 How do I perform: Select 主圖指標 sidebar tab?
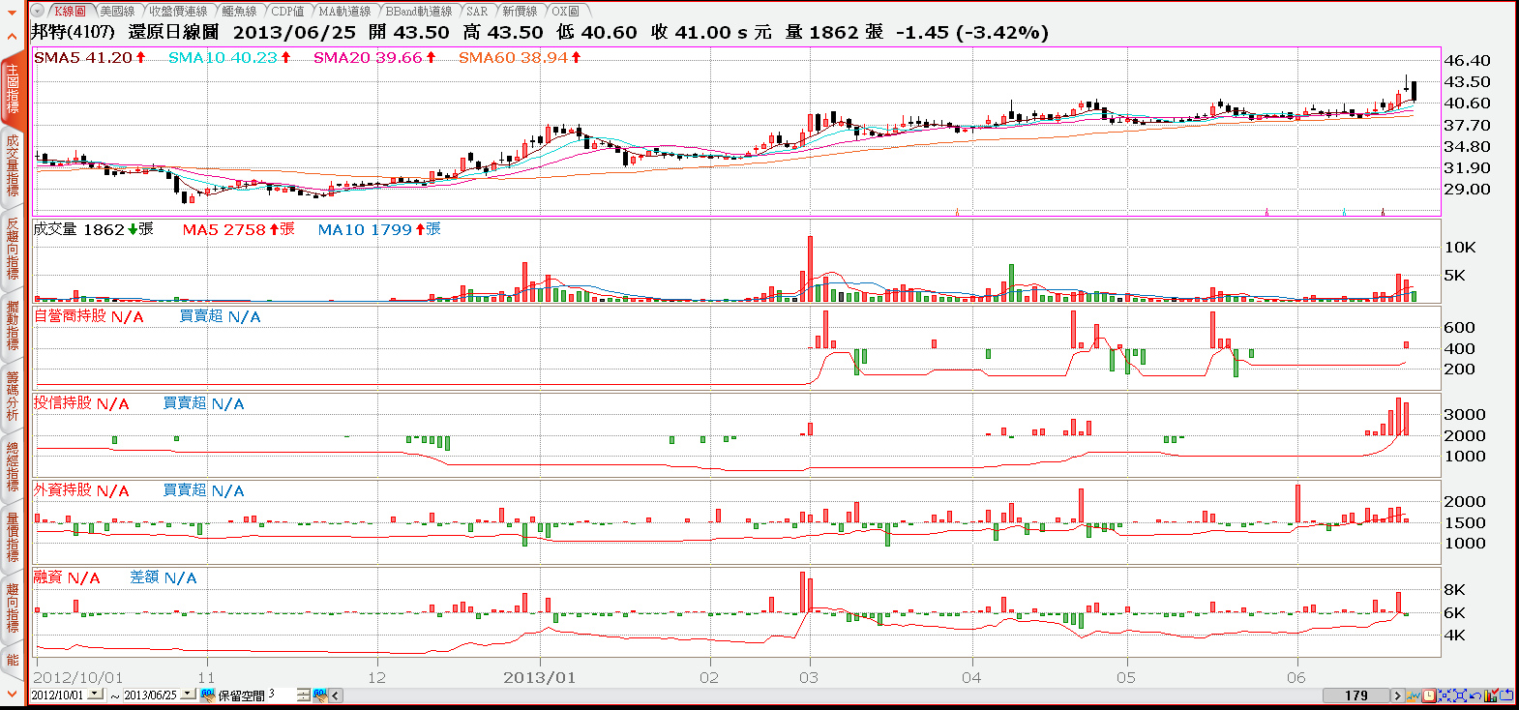point(12,89)
